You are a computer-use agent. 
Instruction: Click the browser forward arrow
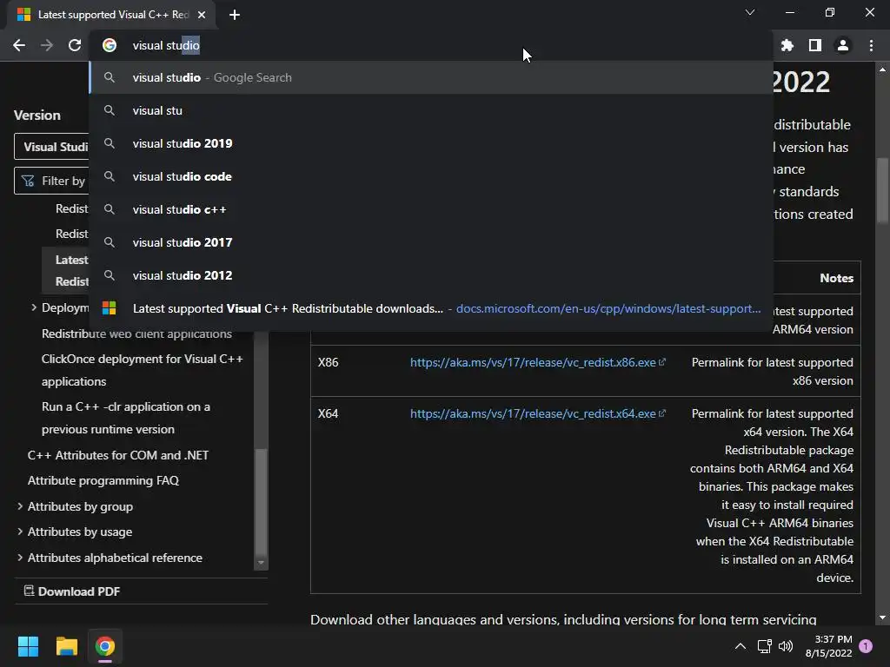coord(47,45)
